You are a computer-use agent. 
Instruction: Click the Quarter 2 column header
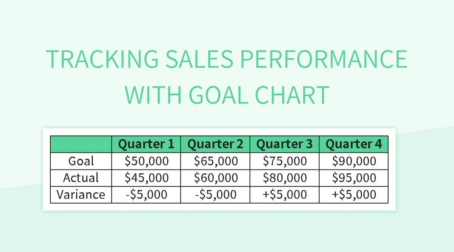point(215,144)
